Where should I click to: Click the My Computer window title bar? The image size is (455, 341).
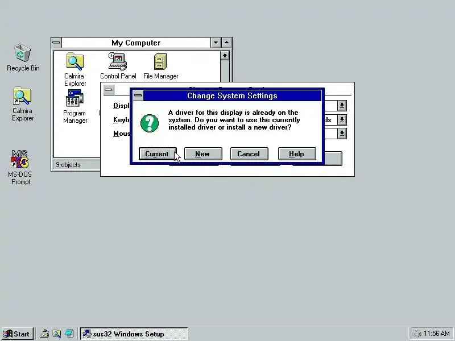click(x=136, y=43)
